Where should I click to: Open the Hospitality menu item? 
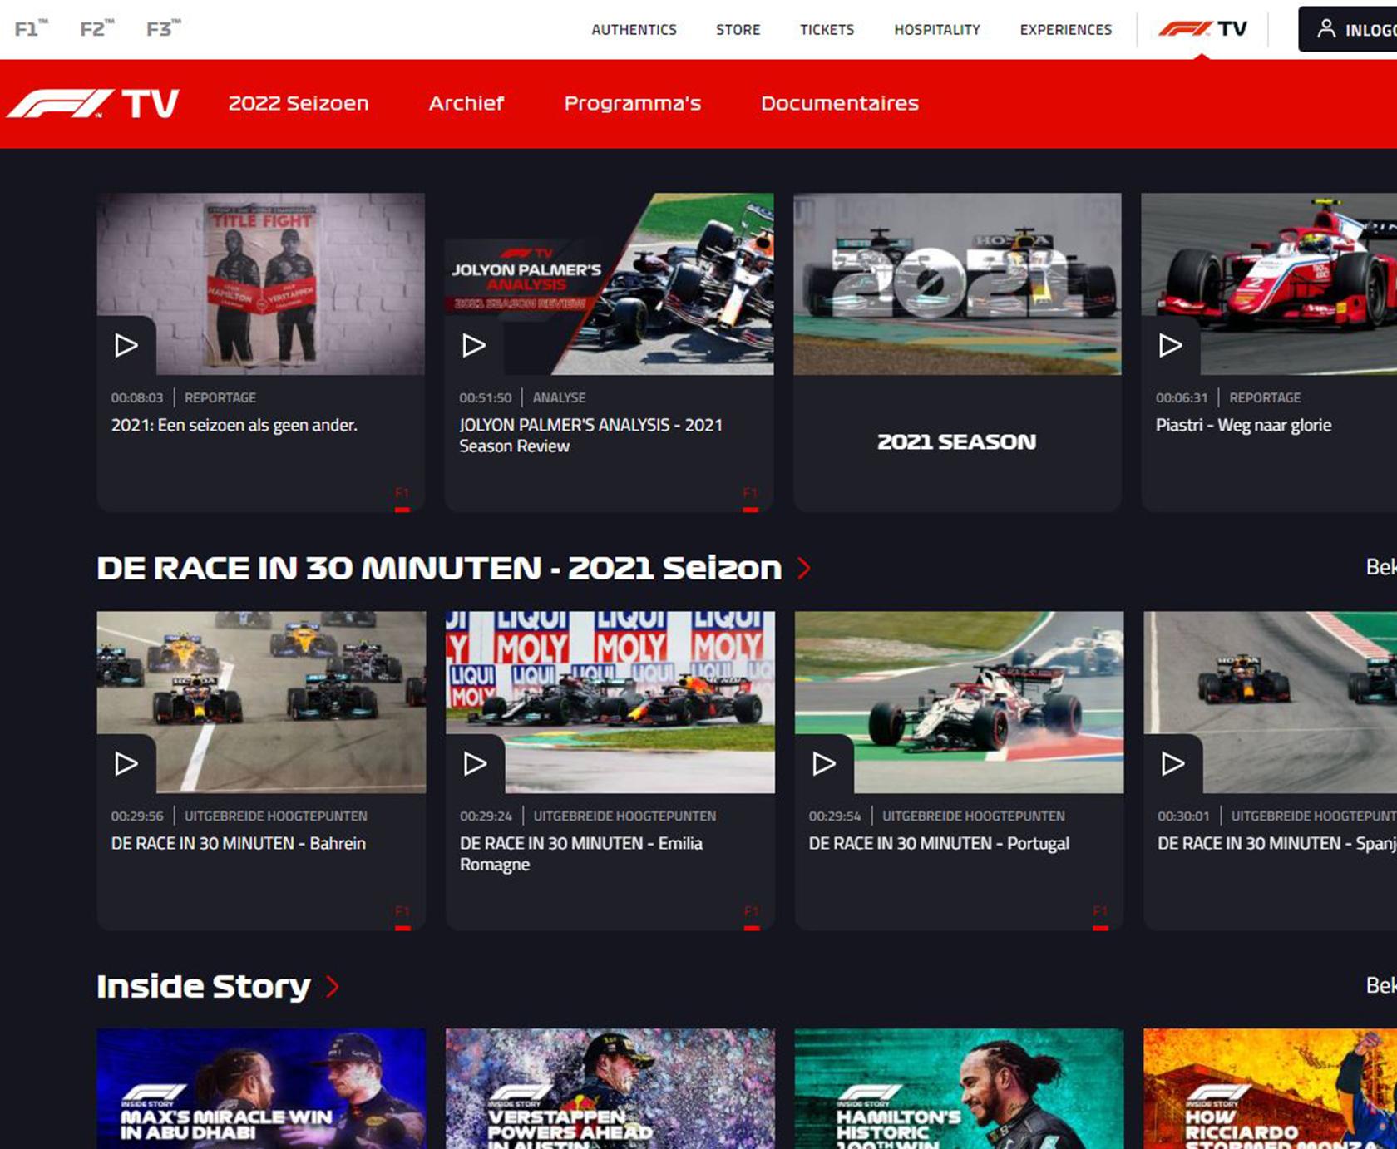pos(937,30)
